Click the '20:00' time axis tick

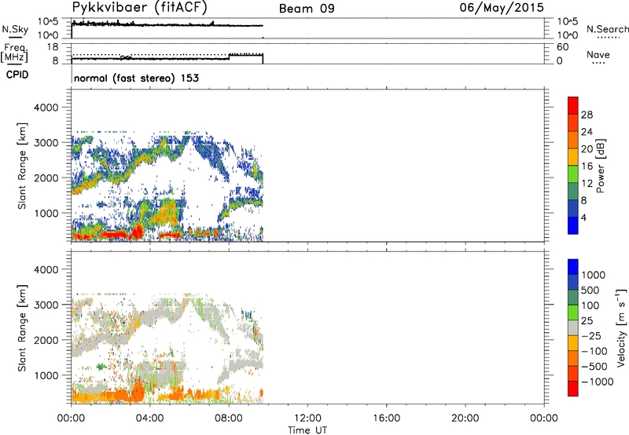[x=465, y=419]
